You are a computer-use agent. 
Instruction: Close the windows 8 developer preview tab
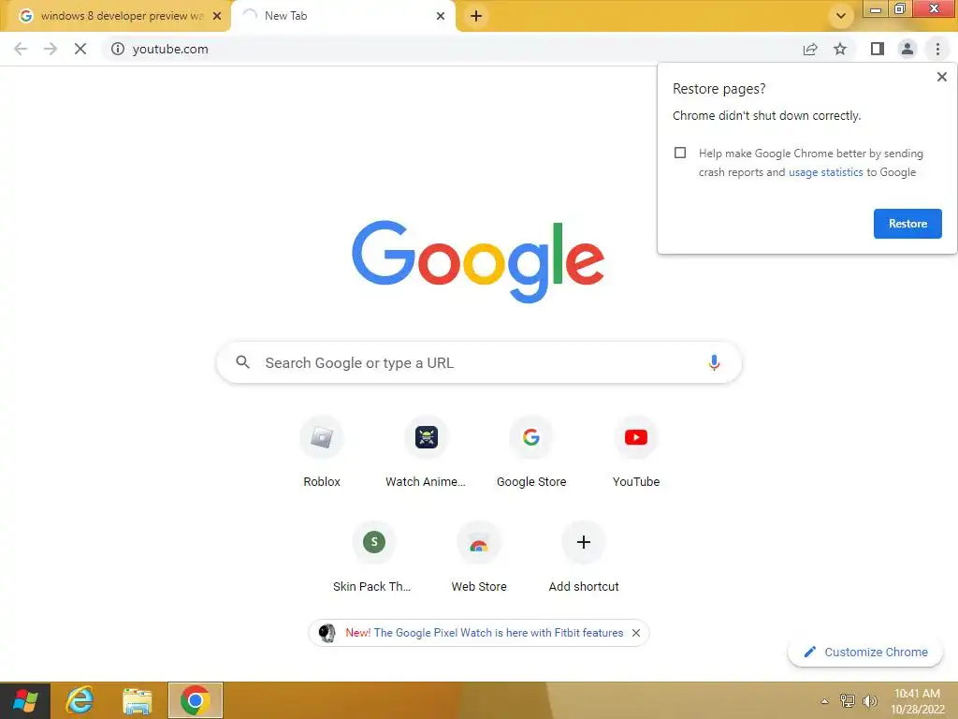click(217, 16)
